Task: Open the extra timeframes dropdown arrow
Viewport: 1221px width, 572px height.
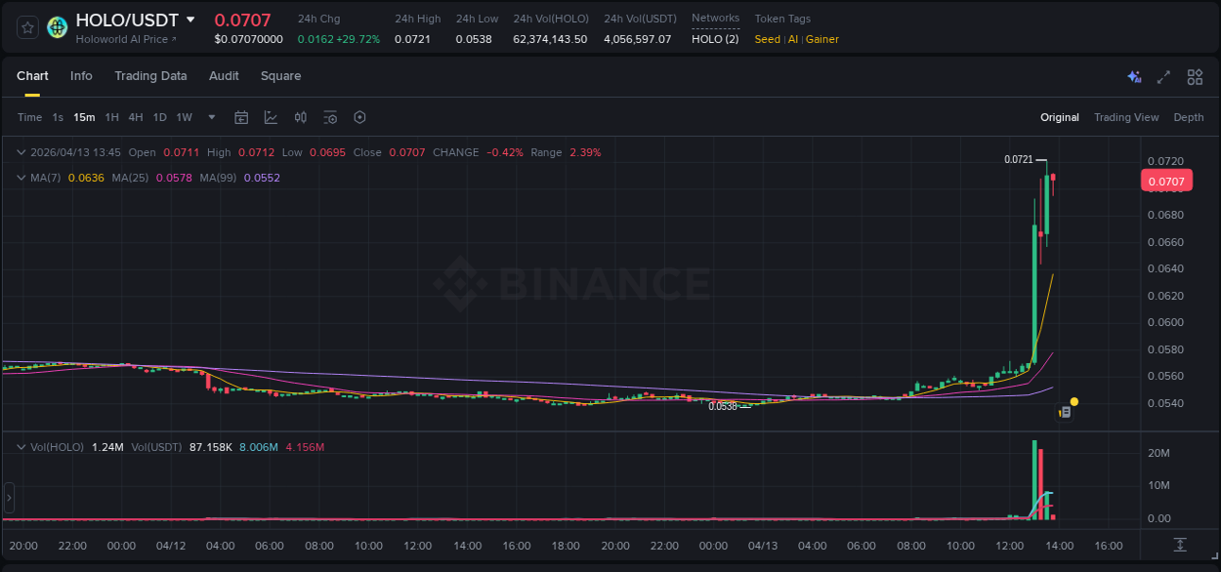Action: click(x=210, y=117)
